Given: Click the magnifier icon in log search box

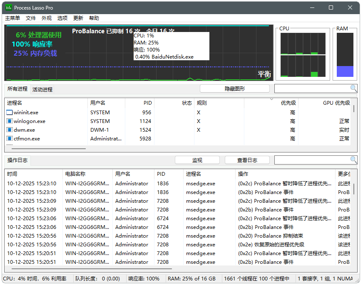Looking at the screenshot, I should point(353,160).
